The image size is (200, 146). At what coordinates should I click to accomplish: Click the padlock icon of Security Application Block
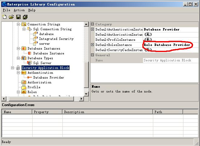[x=18, y=68]
